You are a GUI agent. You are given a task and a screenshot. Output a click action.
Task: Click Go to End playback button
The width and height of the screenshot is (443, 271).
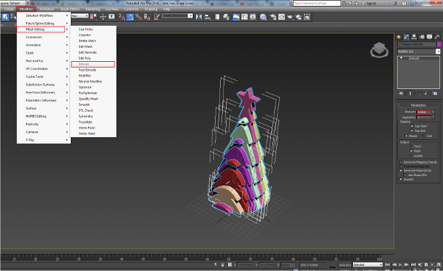[x=413, y=265]
